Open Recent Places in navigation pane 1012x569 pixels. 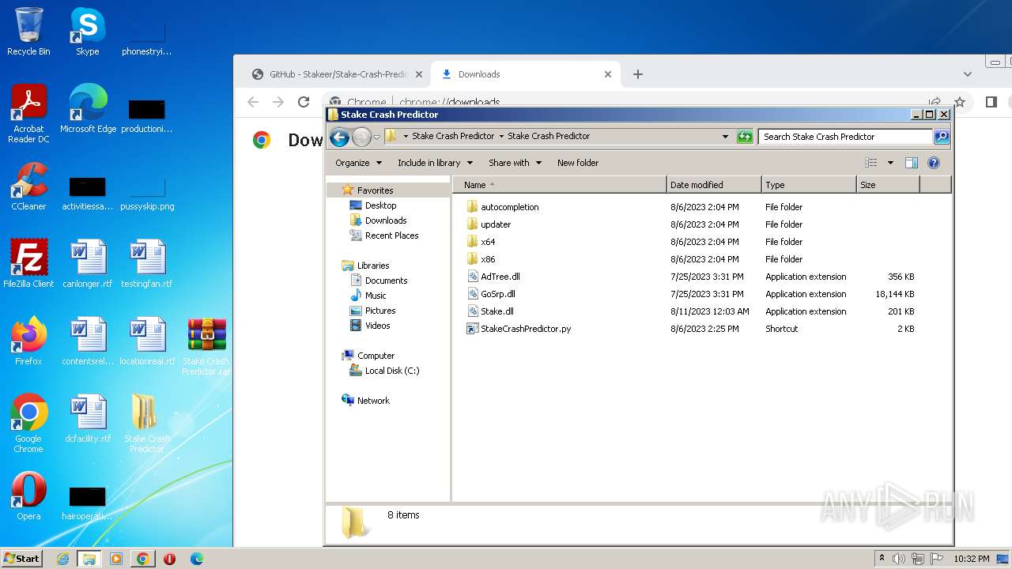tap(391, 236)
